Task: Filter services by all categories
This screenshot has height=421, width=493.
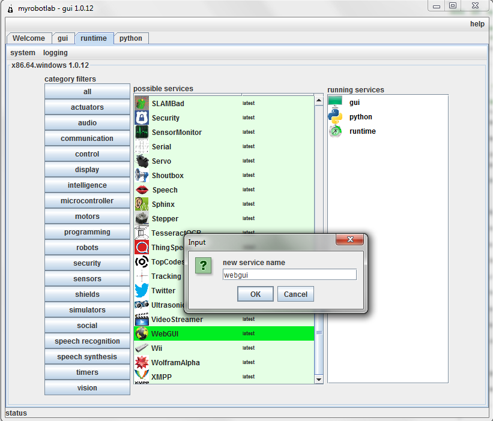Action: (88, 92)
